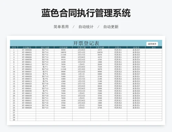Click contract number HT-006018 in row 11
172x132 pixels.
click(x=27, y=74)
